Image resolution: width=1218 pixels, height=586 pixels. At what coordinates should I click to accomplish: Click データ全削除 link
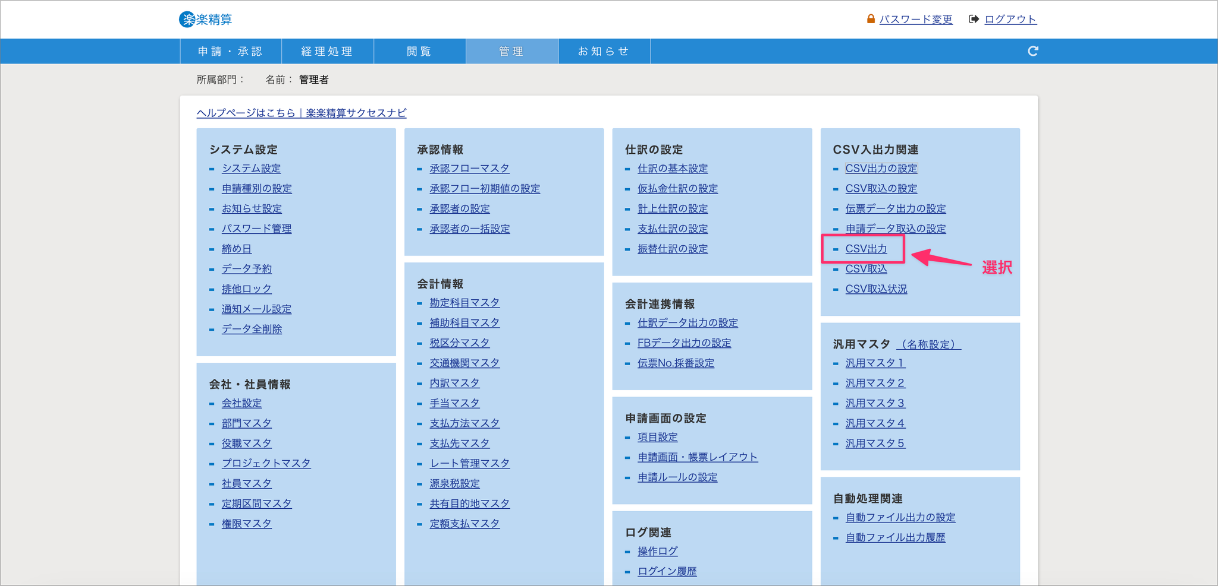tap(252, 329)
